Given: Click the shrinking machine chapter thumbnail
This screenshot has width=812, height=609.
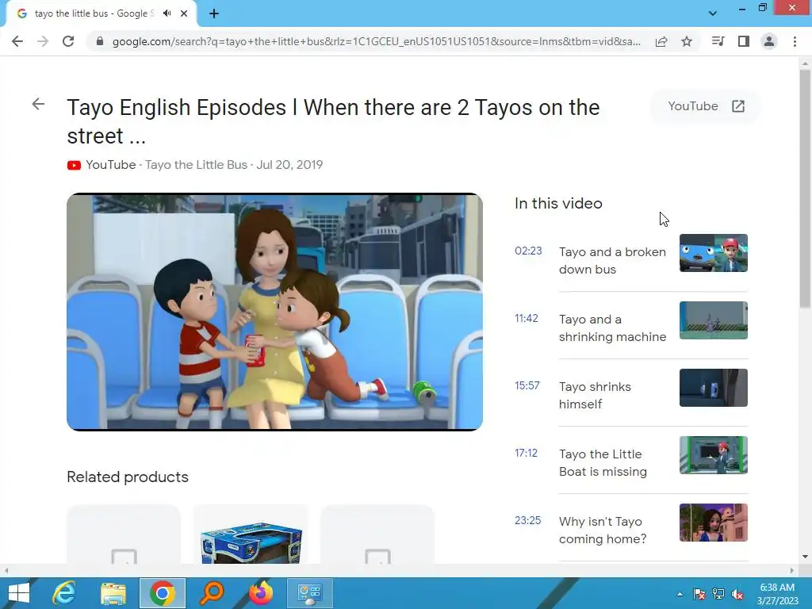Looking at the screenshot, I should (x=714, y=320).
